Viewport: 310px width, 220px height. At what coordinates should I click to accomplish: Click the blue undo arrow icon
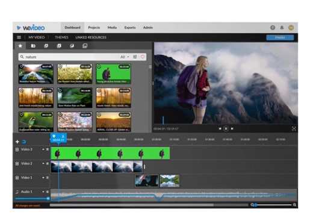tap(24, 142)
